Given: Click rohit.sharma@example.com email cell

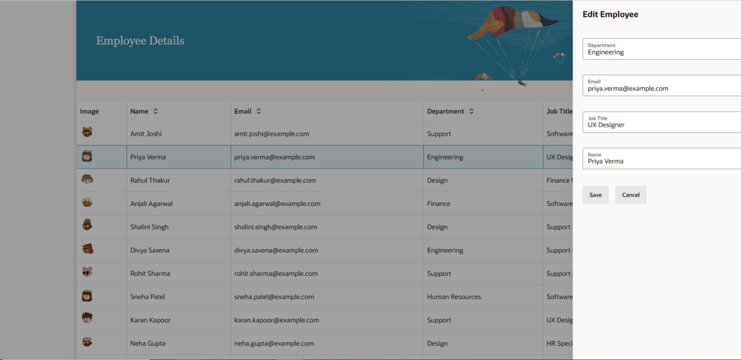Looking at the screenshot, I should point(327,273).
